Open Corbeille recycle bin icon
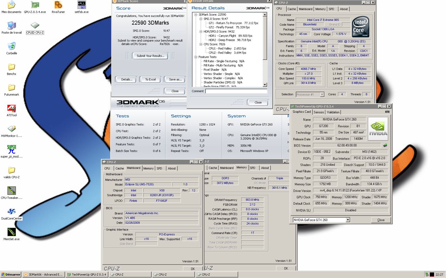Screen dimensions: 446x278 point(11,48)
